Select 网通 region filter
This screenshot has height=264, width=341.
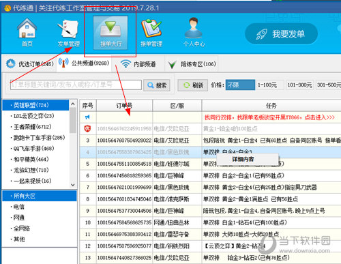[40, 218]
